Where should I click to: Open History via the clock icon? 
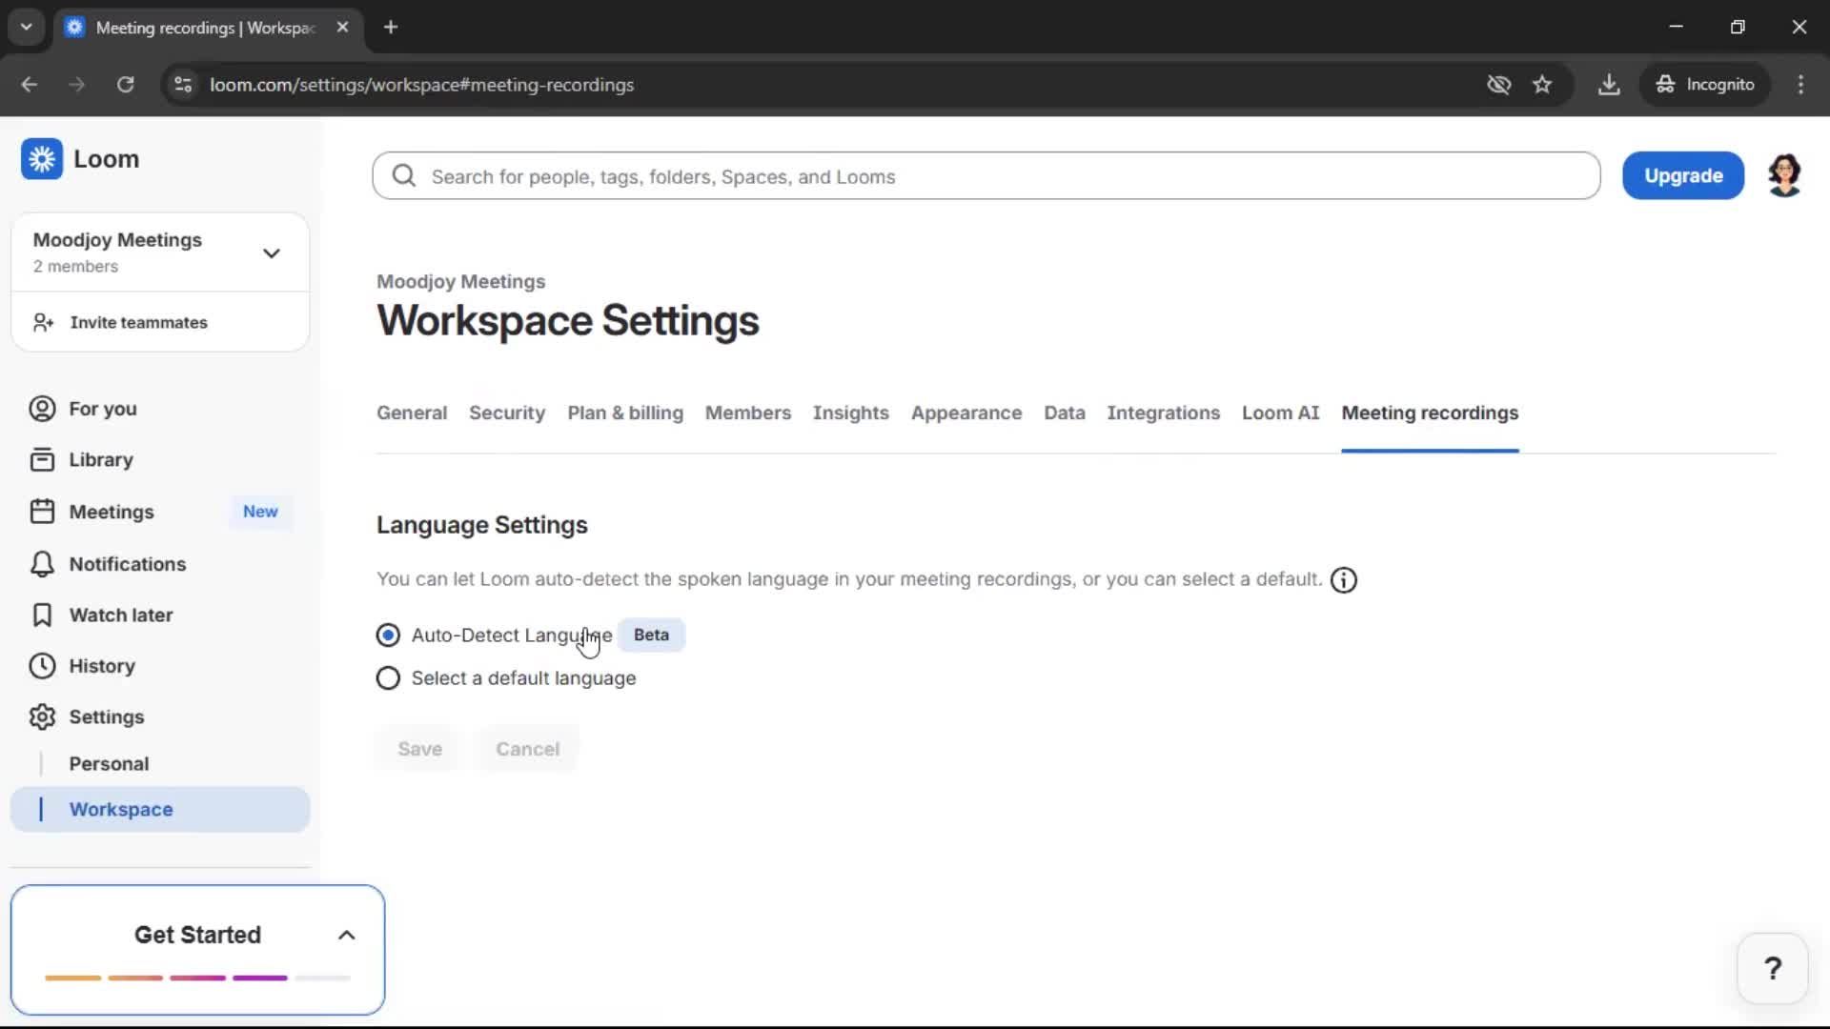coord(41,666)
